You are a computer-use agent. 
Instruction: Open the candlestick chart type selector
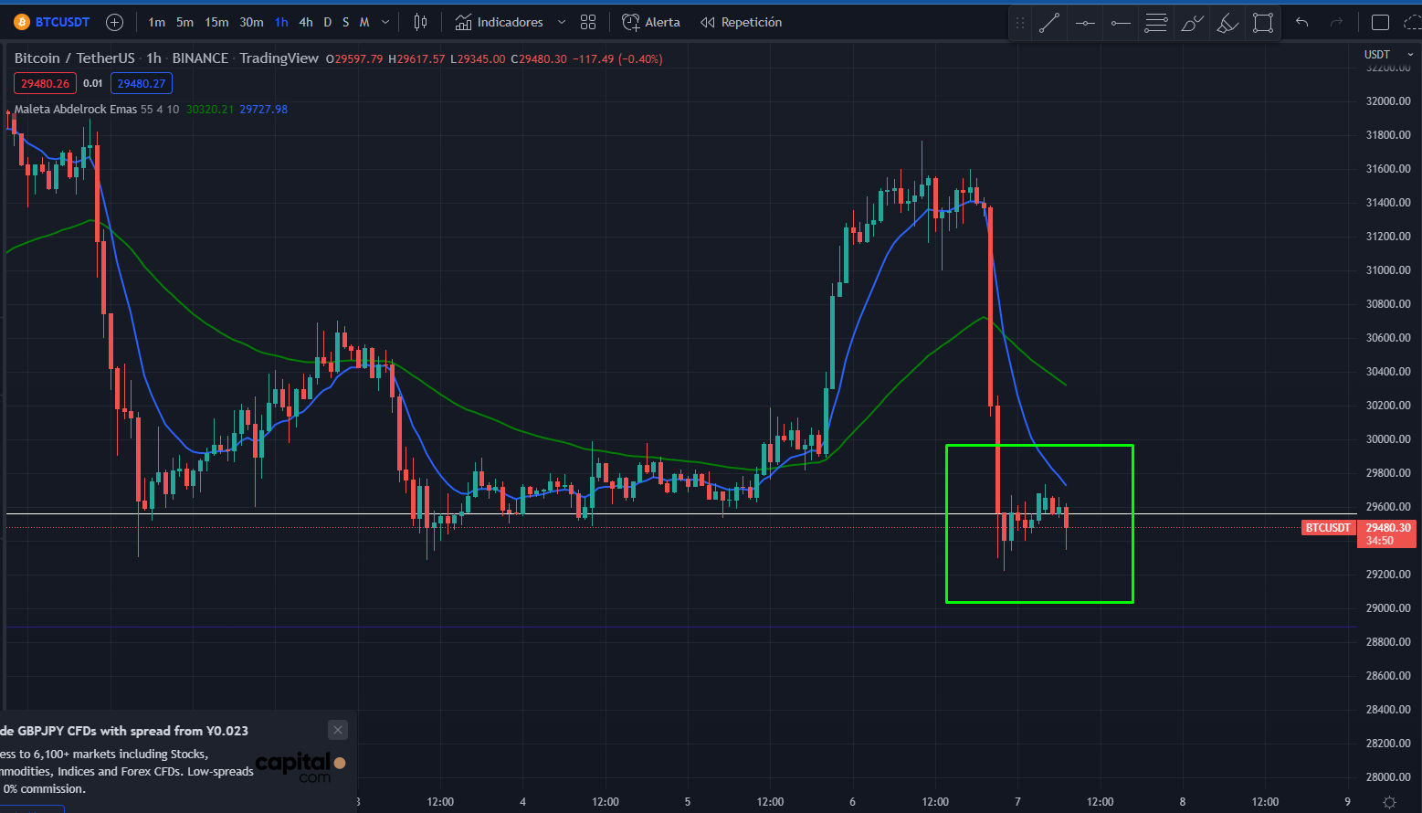(420, 22)
